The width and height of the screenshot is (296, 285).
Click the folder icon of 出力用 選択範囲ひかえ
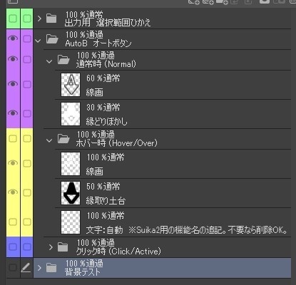[x=51, y=19]
